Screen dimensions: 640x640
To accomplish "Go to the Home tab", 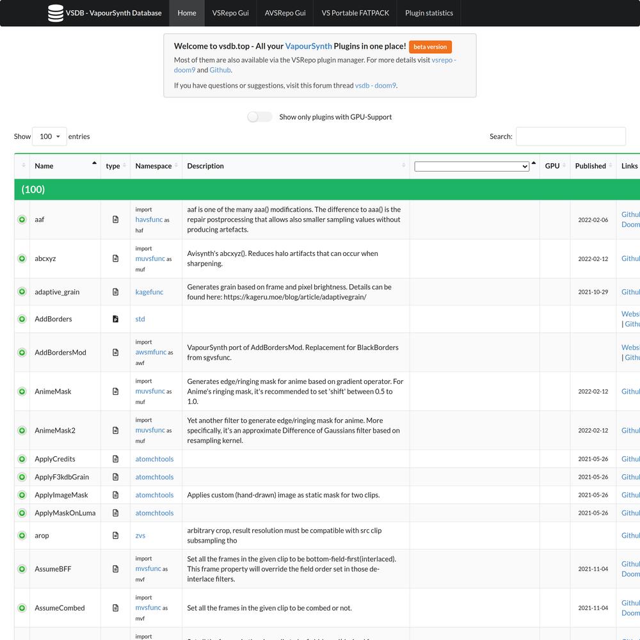I will pyautogui.click(x=187, y=13).
